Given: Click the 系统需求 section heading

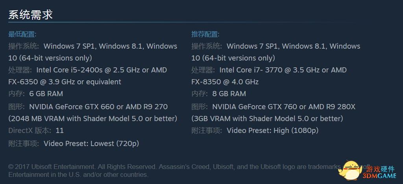Looking at the screenshot, I should [30, 15].
